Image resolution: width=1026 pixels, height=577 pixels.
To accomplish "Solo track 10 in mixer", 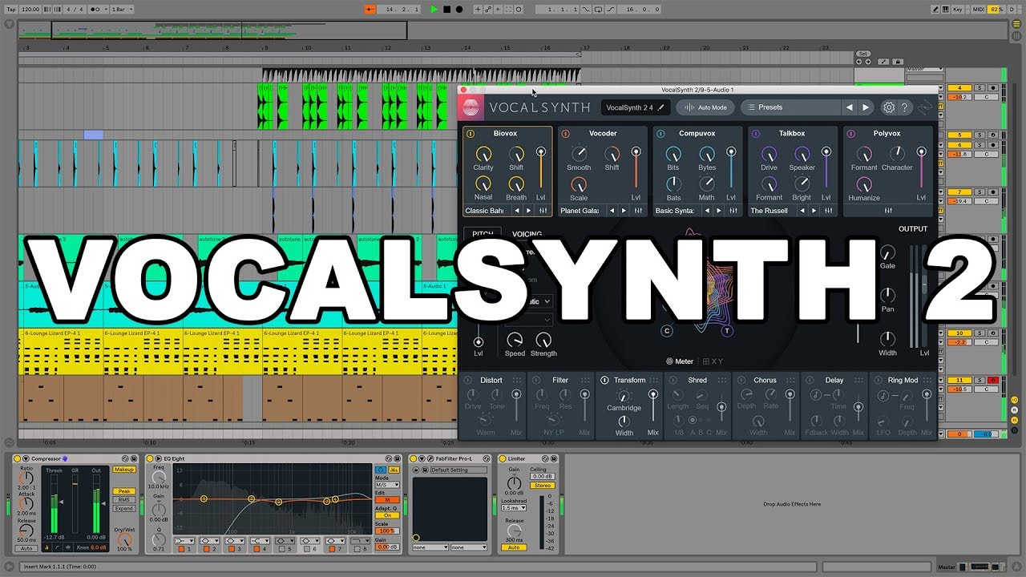I will [979, 333].
